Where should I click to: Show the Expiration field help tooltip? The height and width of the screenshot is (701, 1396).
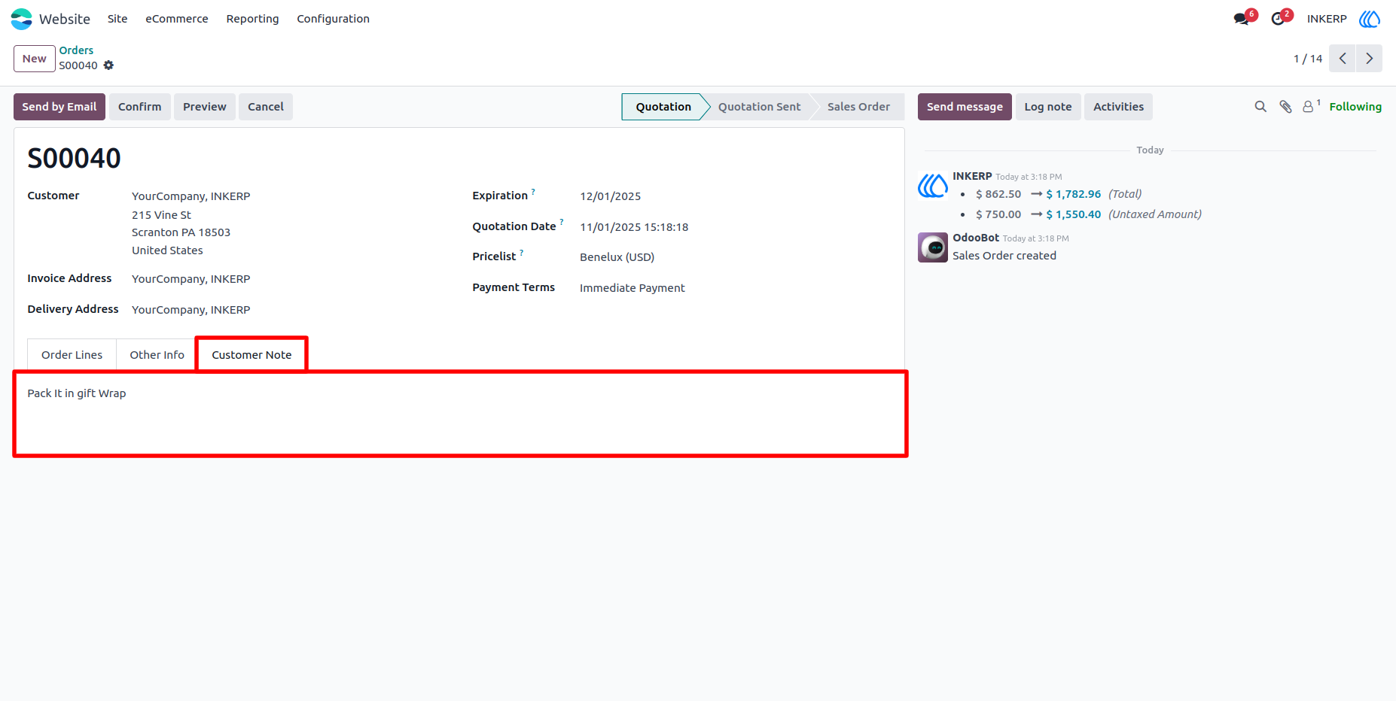pos(533,191)
